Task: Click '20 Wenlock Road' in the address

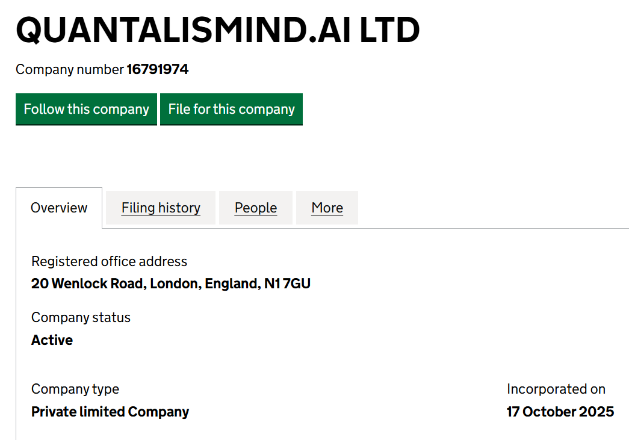Action: coord(88,284)
